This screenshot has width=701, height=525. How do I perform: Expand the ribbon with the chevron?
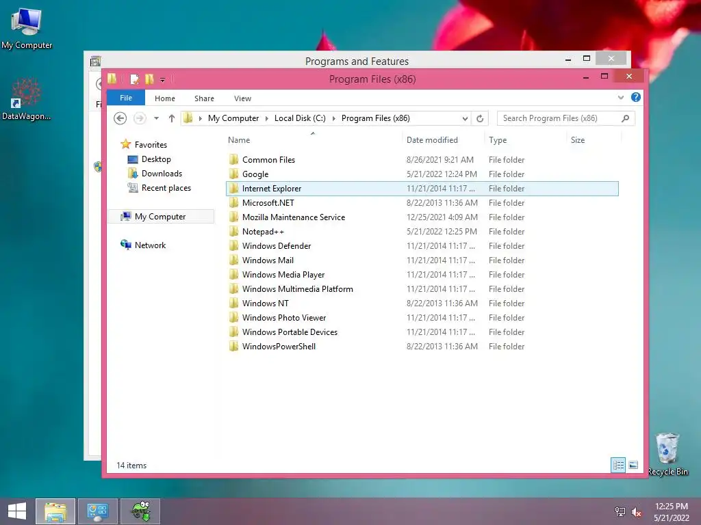click(x=620, y=97)
